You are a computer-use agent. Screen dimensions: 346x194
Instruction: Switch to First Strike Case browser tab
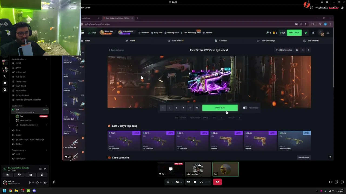click(x=118, y=18)
